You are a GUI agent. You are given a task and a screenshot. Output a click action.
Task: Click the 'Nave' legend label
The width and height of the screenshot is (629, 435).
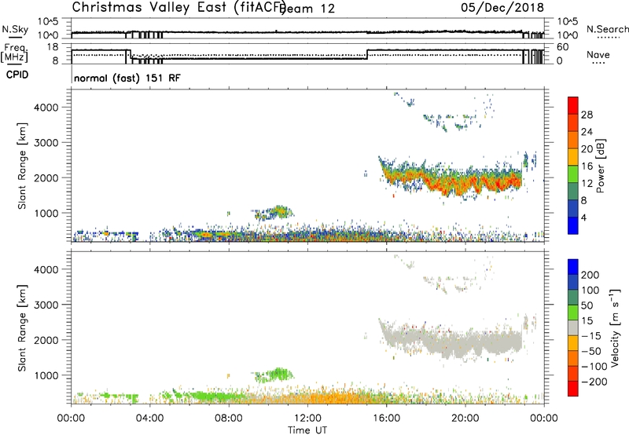(x=598, y=55)
